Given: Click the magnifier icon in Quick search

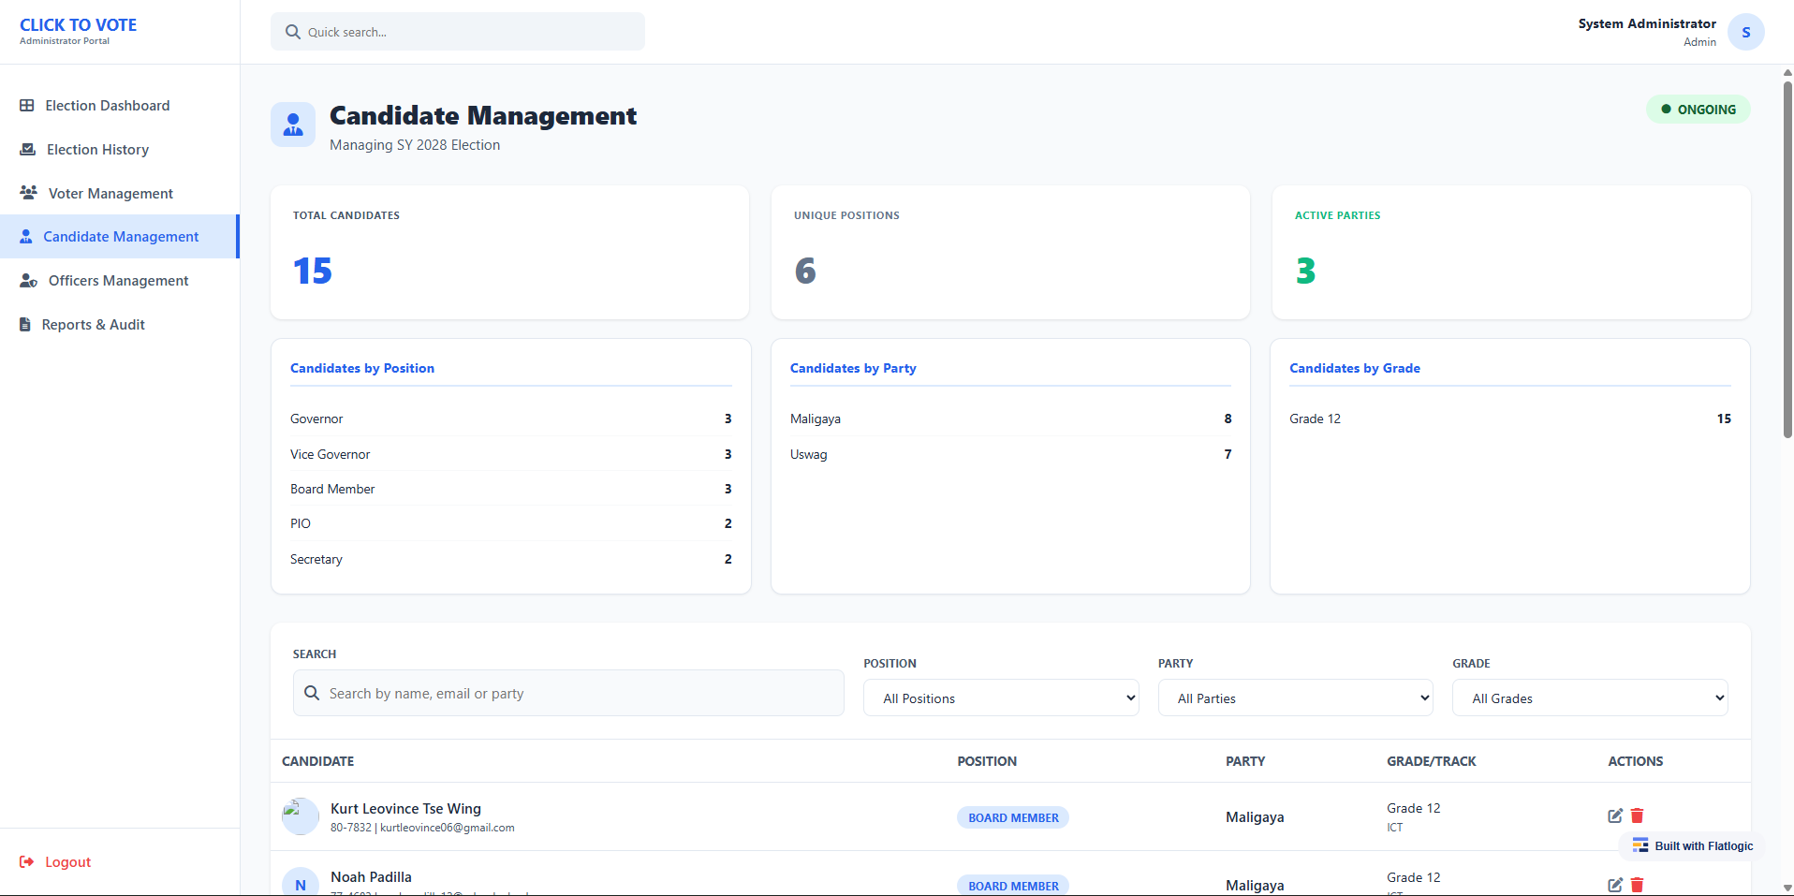Looking at the screenshot, I should pos(293,32).
